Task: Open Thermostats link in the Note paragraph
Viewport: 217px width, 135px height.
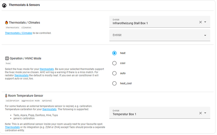Action: coord(12,127)
